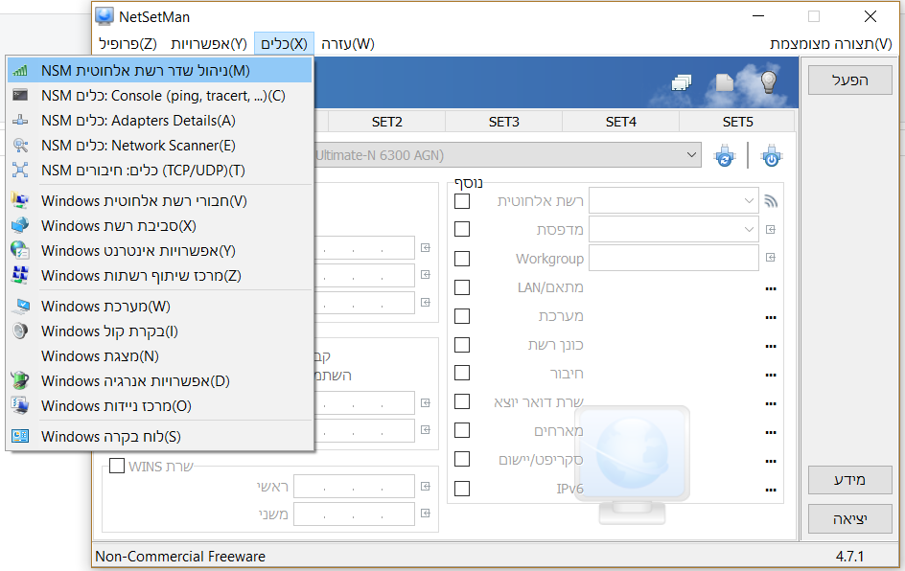
Task: Expand the מדפסת dropdown list
Action: (x=748, y=230)
